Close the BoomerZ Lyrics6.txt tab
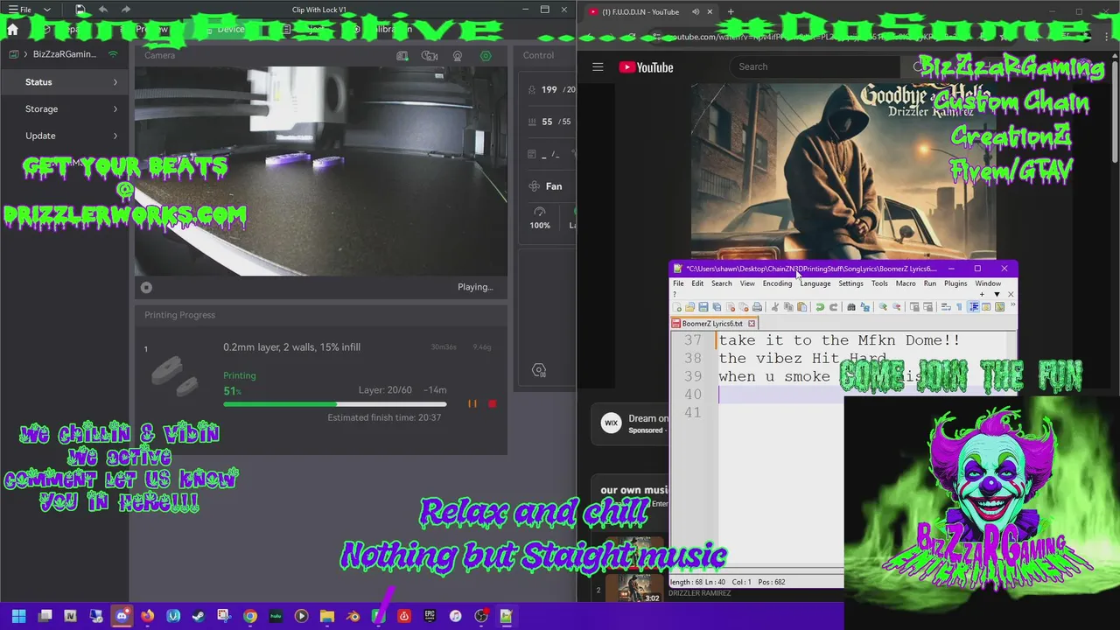The width and height of the screenshot is (1120, 630). (x=751, y=324)
